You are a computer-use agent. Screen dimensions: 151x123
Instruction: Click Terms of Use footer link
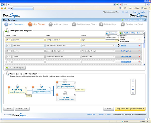[x=91, y=114]
